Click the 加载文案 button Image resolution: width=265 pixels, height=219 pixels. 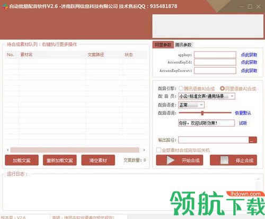coord(22,160)
